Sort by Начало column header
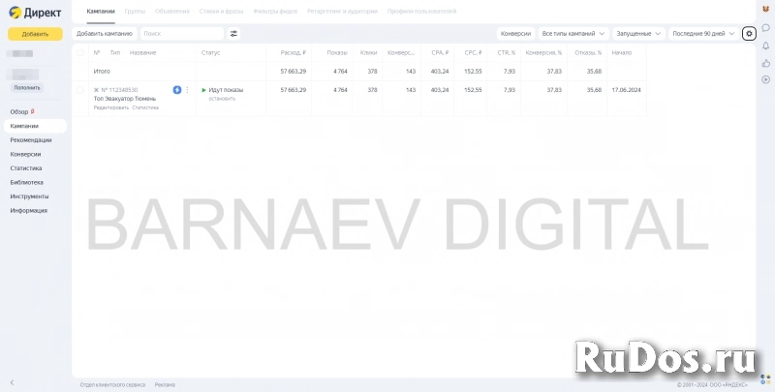This screenshot has height=392, width=775. coord(622,53)
